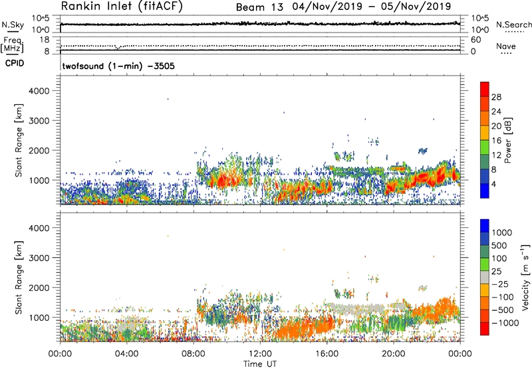Click the '04:00' time axis tick label
The height and width of the screenshot is (368, 532).
point(126,354)
